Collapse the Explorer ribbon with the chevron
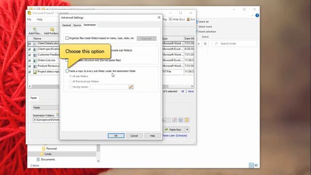 click(252, 16)
